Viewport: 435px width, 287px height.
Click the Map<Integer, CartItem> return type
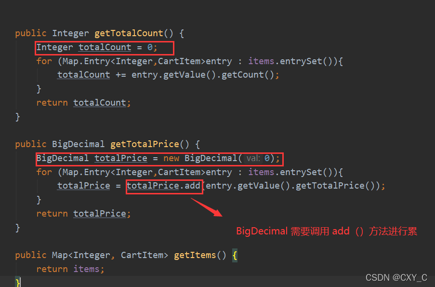tap(110, 255)
